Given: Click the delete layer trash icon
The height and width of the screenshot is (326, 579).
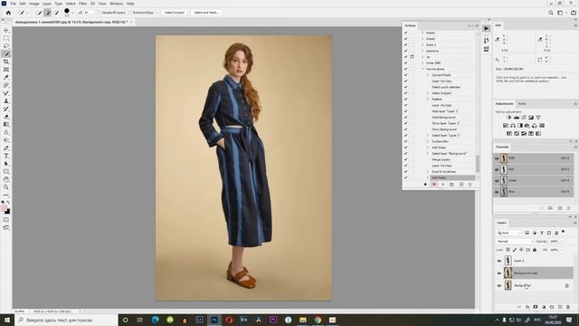Looking at the screenshot, I should [x=568, y=307].
